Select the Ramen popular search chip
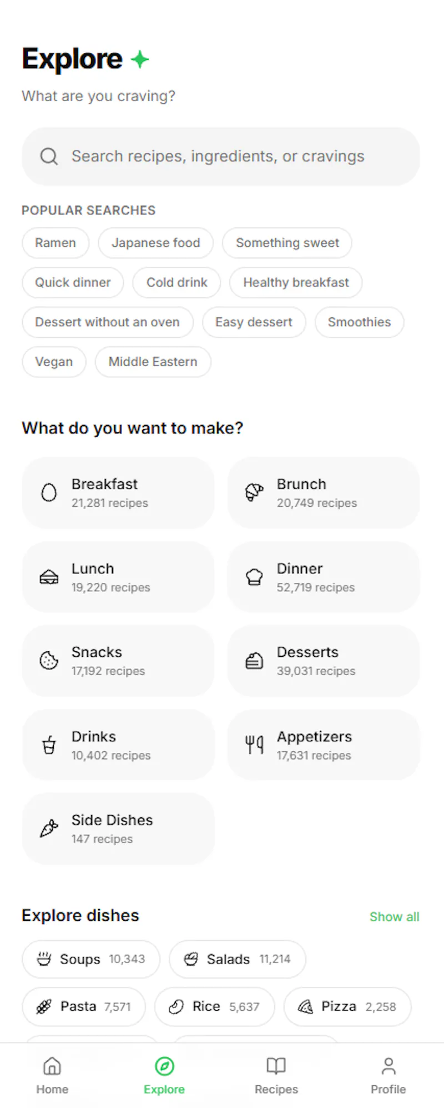 click(56, 243)
